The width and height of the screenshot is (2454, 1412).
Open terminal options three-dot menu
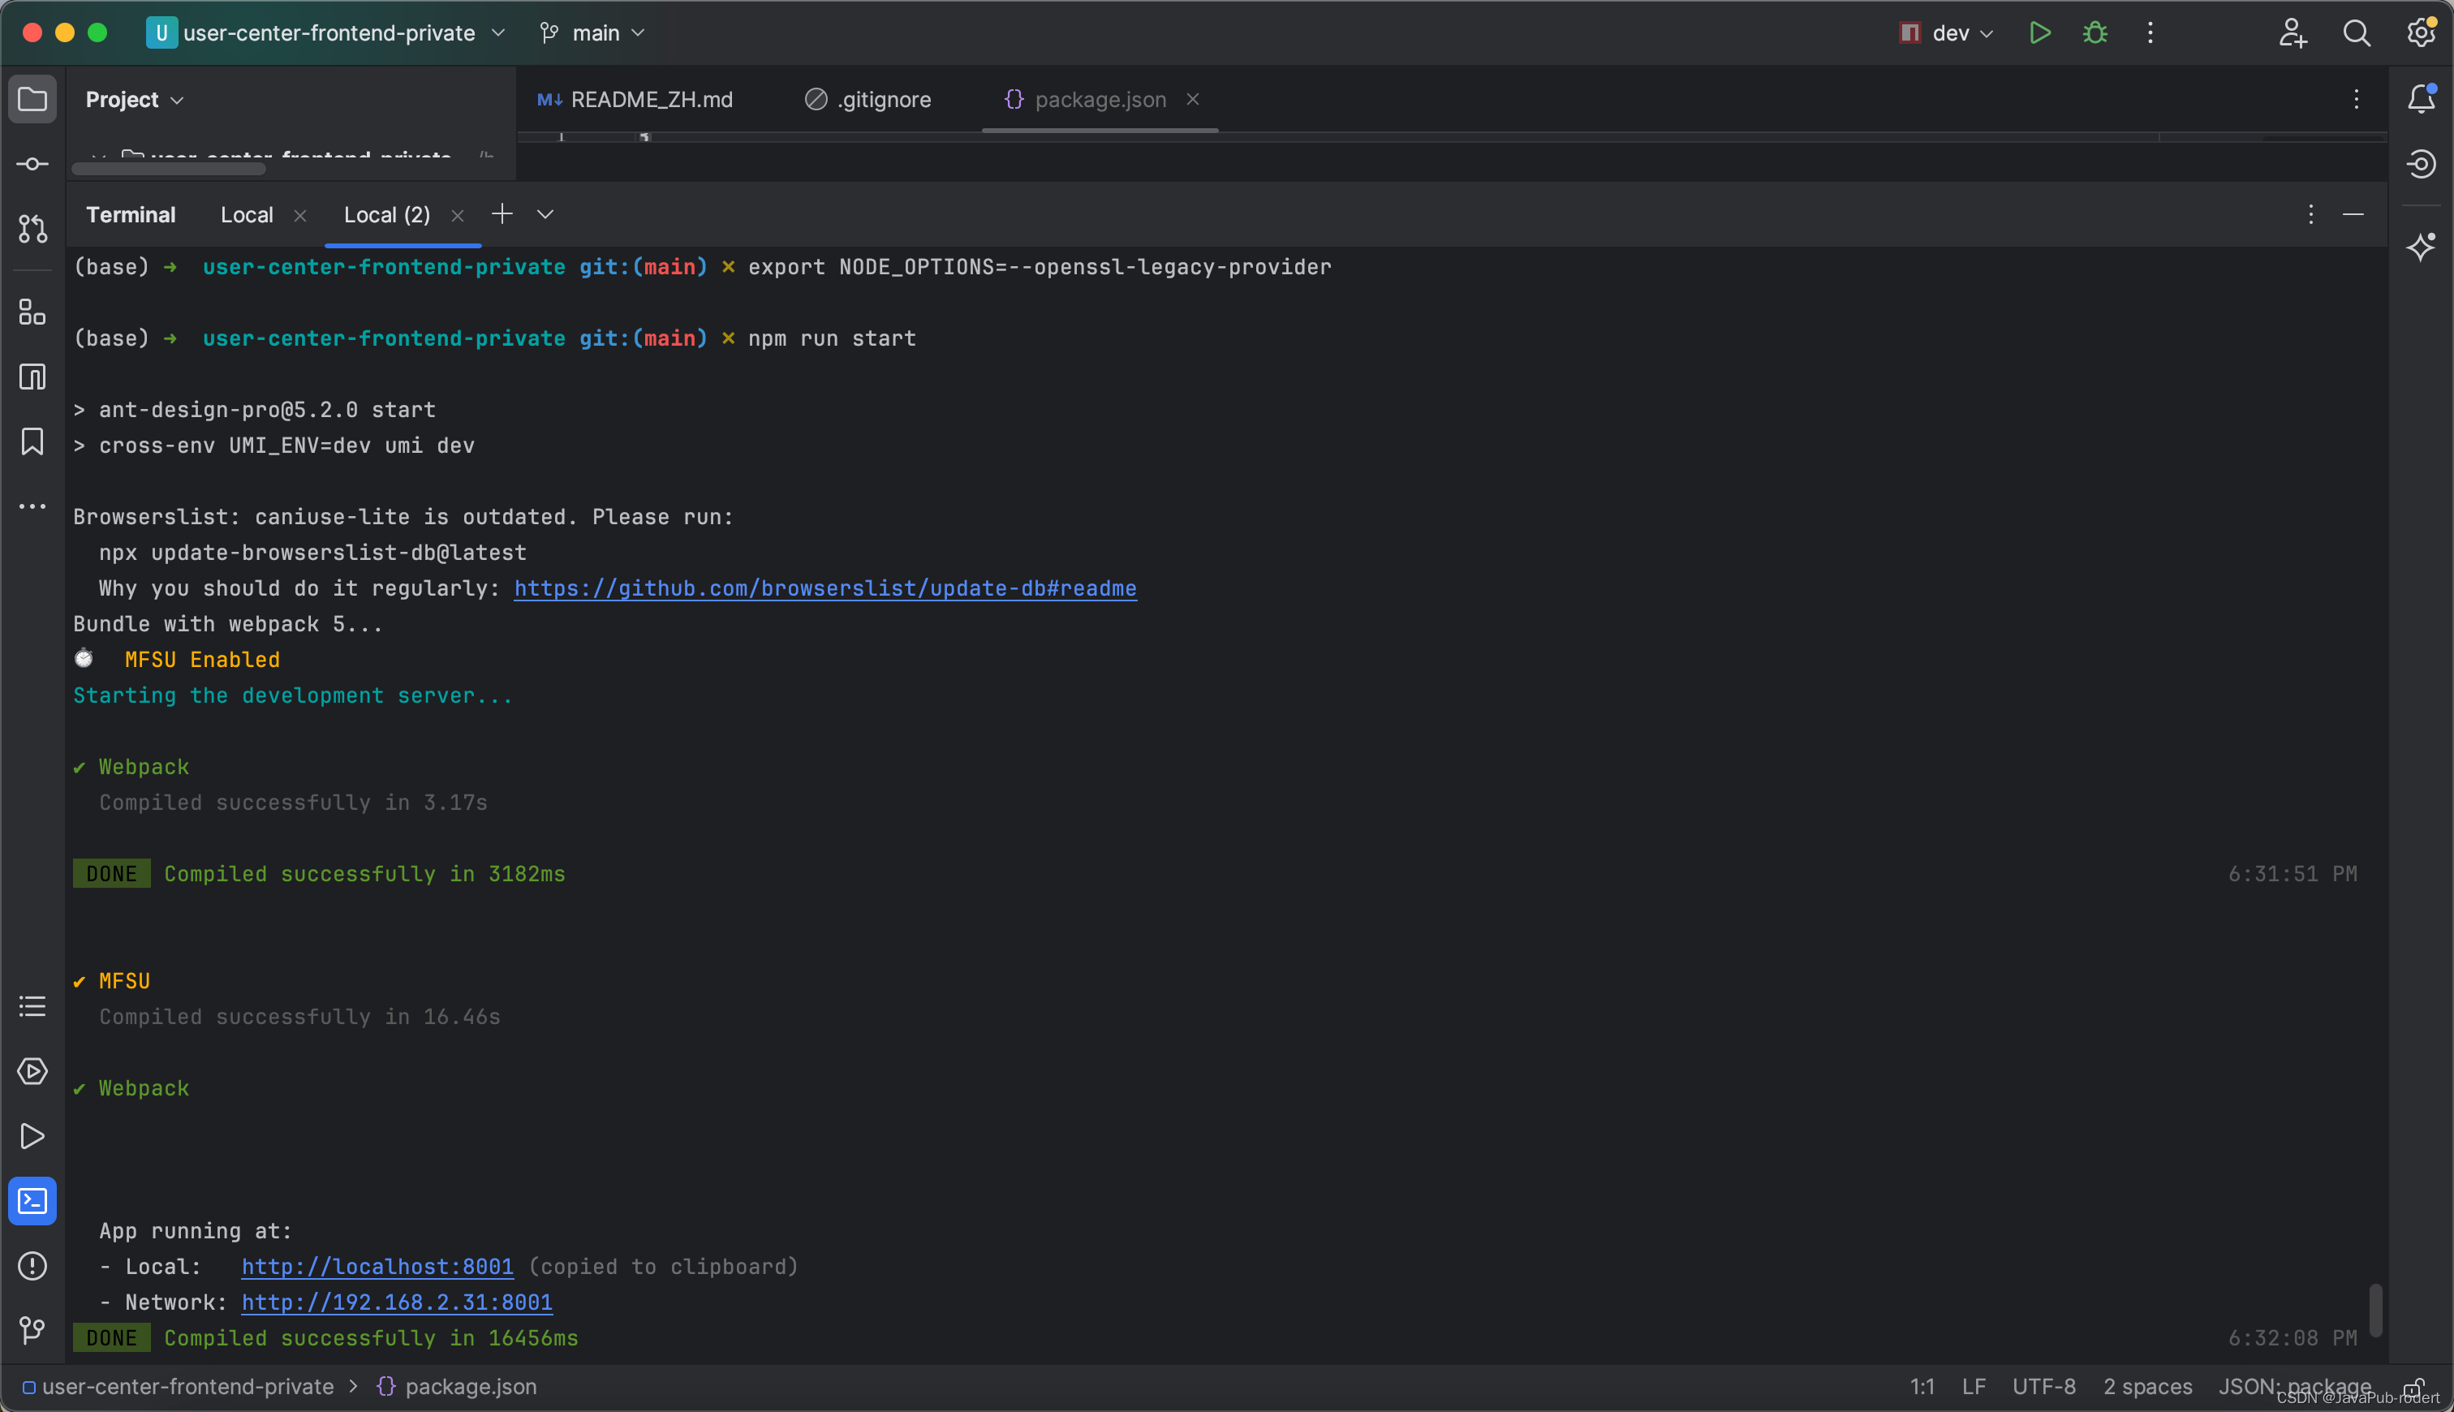[2310, 214]
